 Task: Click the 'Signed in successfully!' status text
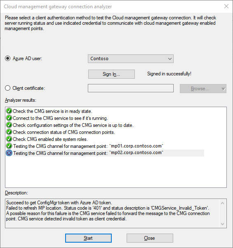tap(169, 74)
